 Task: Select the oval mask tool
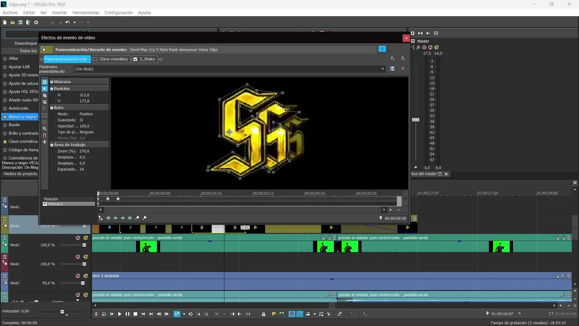pos(44,122)
